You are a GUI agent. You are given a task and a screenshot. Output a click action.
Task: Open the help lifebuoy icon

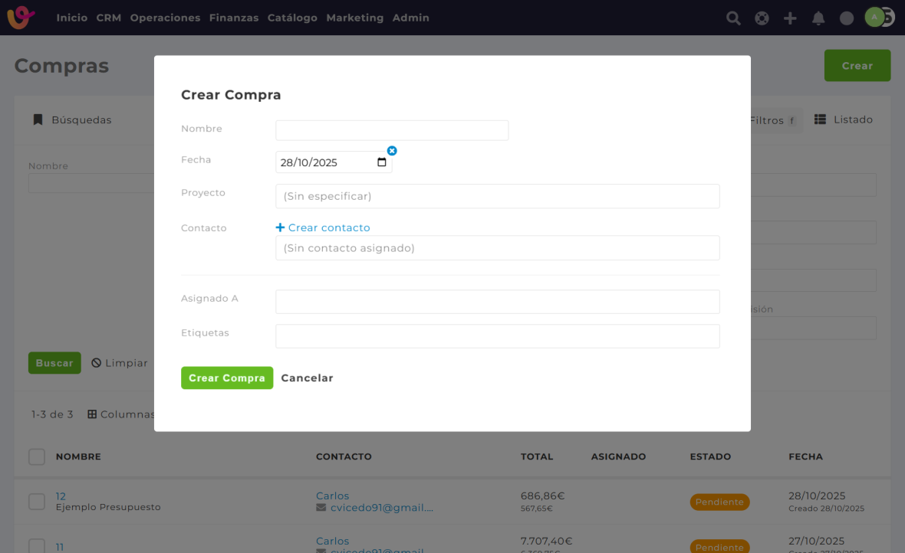click(762, 18)
